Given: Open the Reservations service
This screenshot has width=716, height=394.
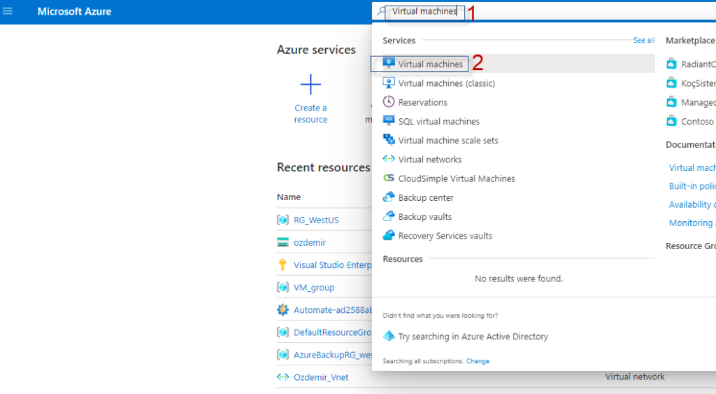Looking at the screenshot, I should point(422,102).
